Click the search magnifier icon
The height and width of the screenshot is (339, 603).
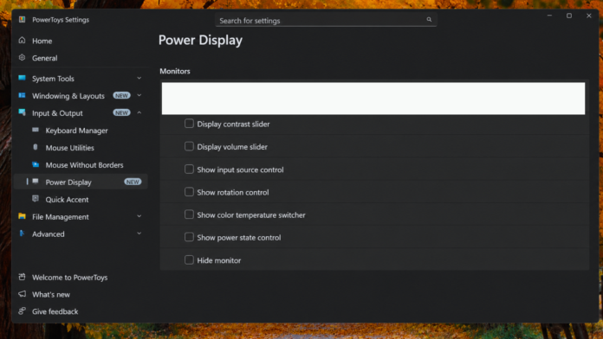(429, 20)
